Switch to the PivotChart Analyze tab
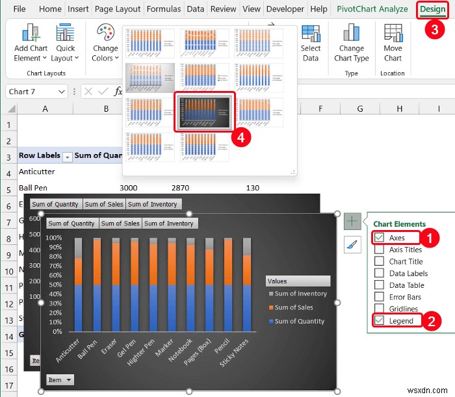 click(372, 9)
